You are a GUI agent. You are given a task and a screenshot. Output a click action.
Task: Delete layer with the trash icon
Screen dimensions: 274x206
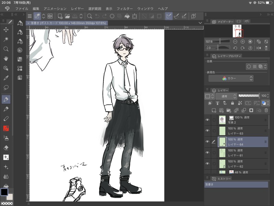266,110
